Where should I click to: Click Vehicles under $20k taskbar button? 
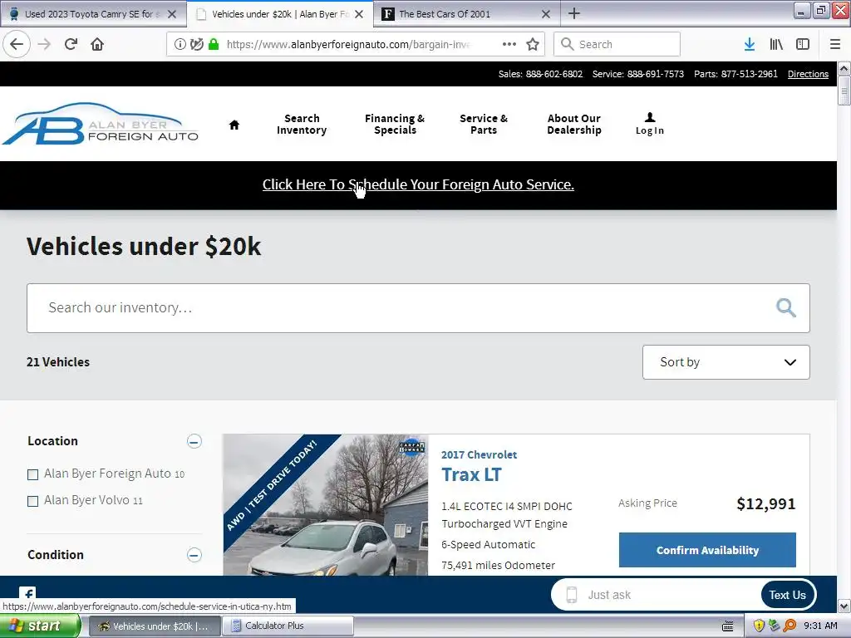[155, 626]
